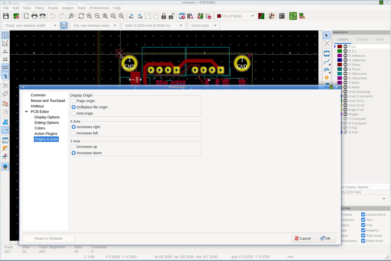Toggle polar coordinates display

point(5,43)
